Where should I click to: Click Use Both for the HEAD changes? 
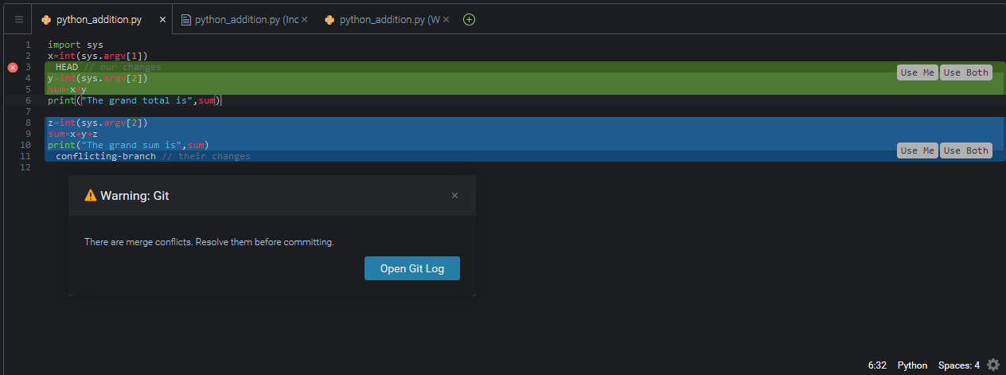(x=965, y=72)
